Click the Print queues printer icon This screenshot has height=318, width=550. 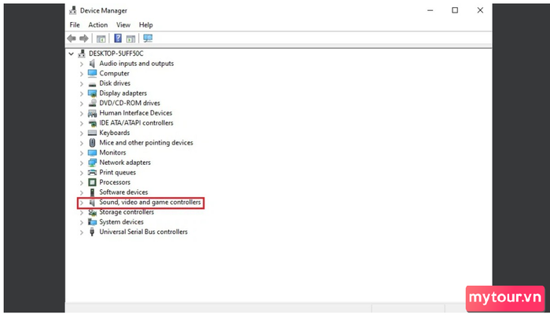pyautogui.click(x=92, y=173)
